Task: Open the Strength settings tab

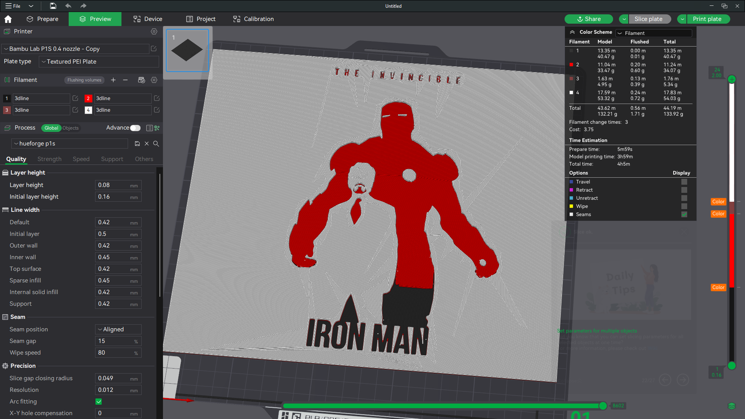Action: (x=49, y=159)
